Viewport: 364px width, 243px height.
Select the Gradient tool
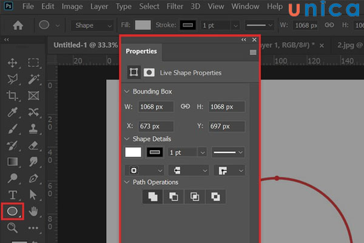13,162
